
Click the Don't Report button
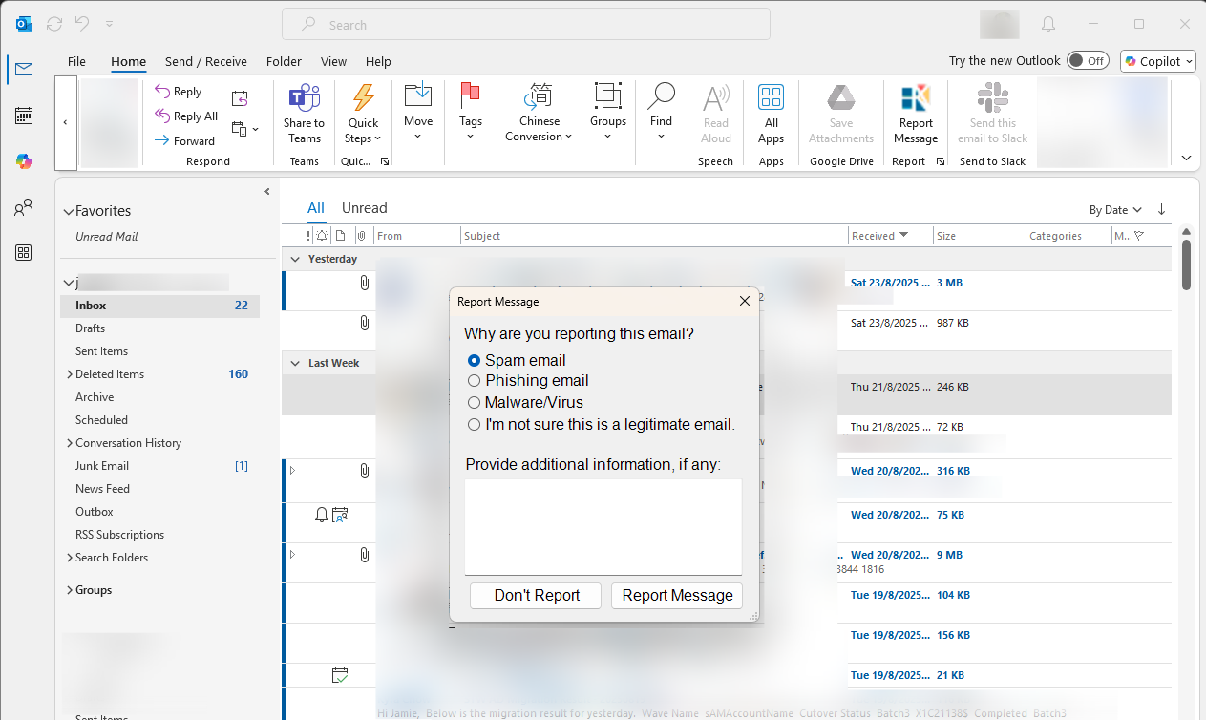pos(536,596)
